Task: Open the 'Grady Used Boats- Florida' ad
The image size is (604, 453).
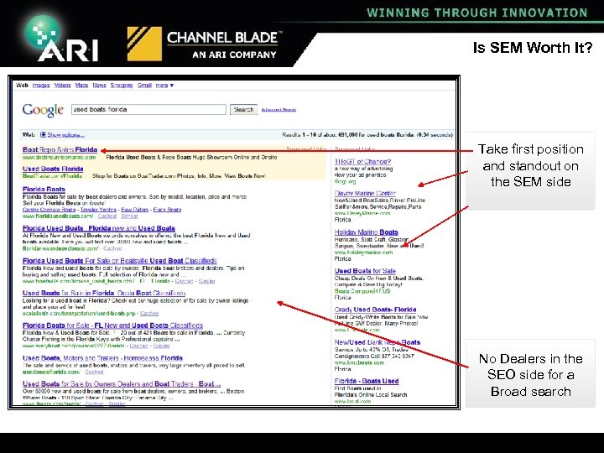Action: tap(375, 310)
